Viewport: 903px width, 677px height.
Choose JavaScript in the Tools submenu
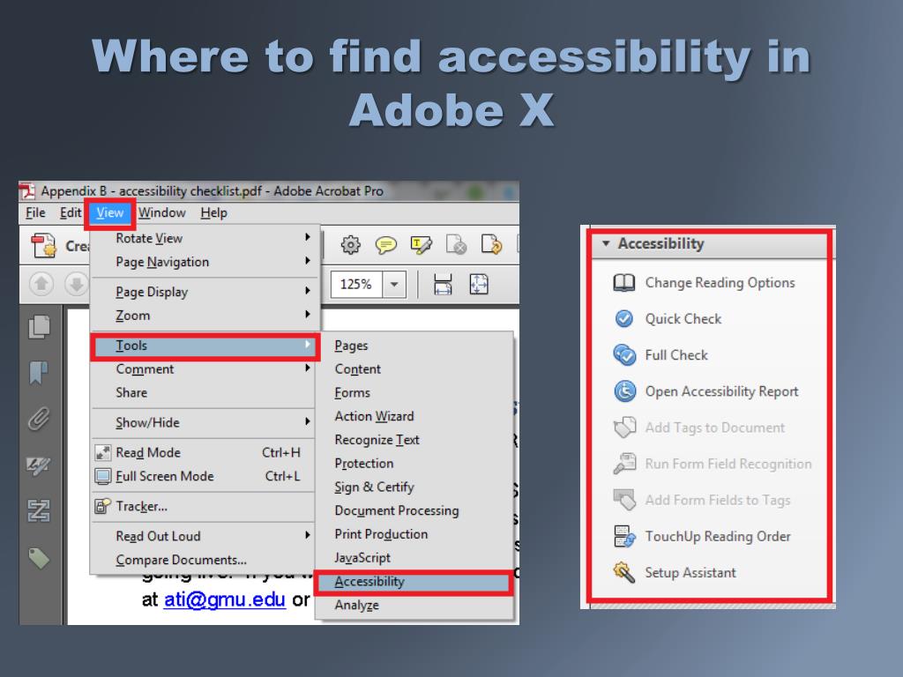coord(362,558)
